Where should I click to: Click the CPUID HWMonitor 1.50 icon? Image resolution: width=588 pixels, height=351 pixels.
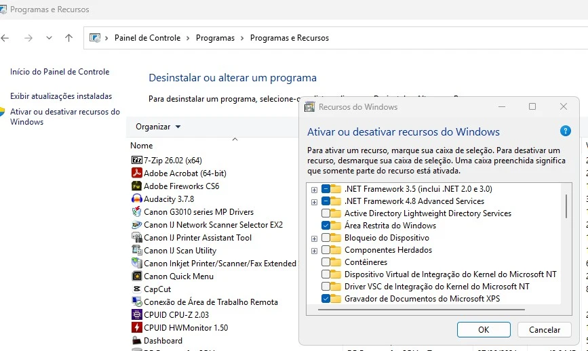tap(136, 328)
